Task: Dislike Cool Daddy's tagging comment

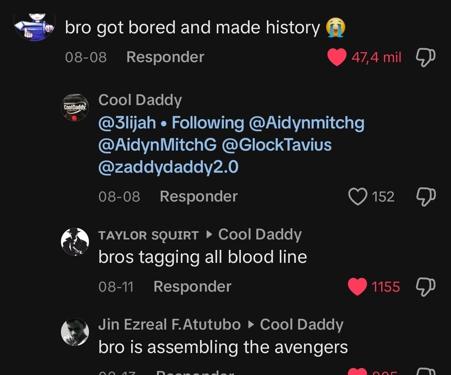Action: [x=425, y=197]
